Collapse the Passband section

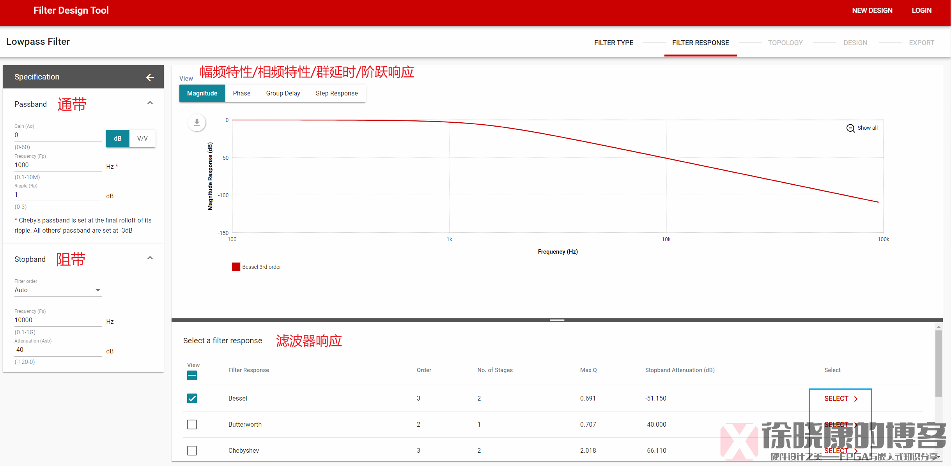150,103
